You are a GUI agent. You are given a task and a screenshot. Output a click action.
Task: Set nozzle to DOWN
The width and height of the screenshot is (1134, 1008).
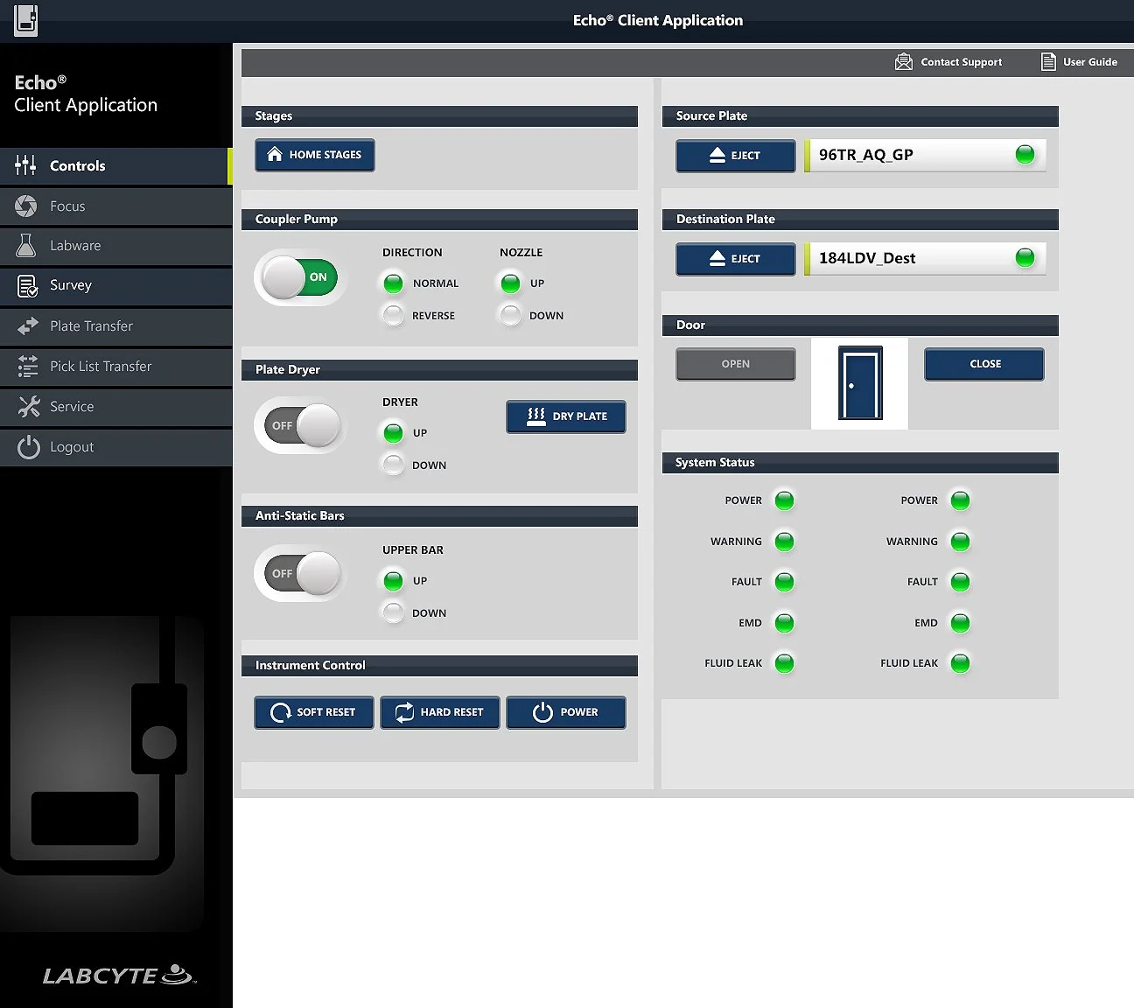(511, 315)
